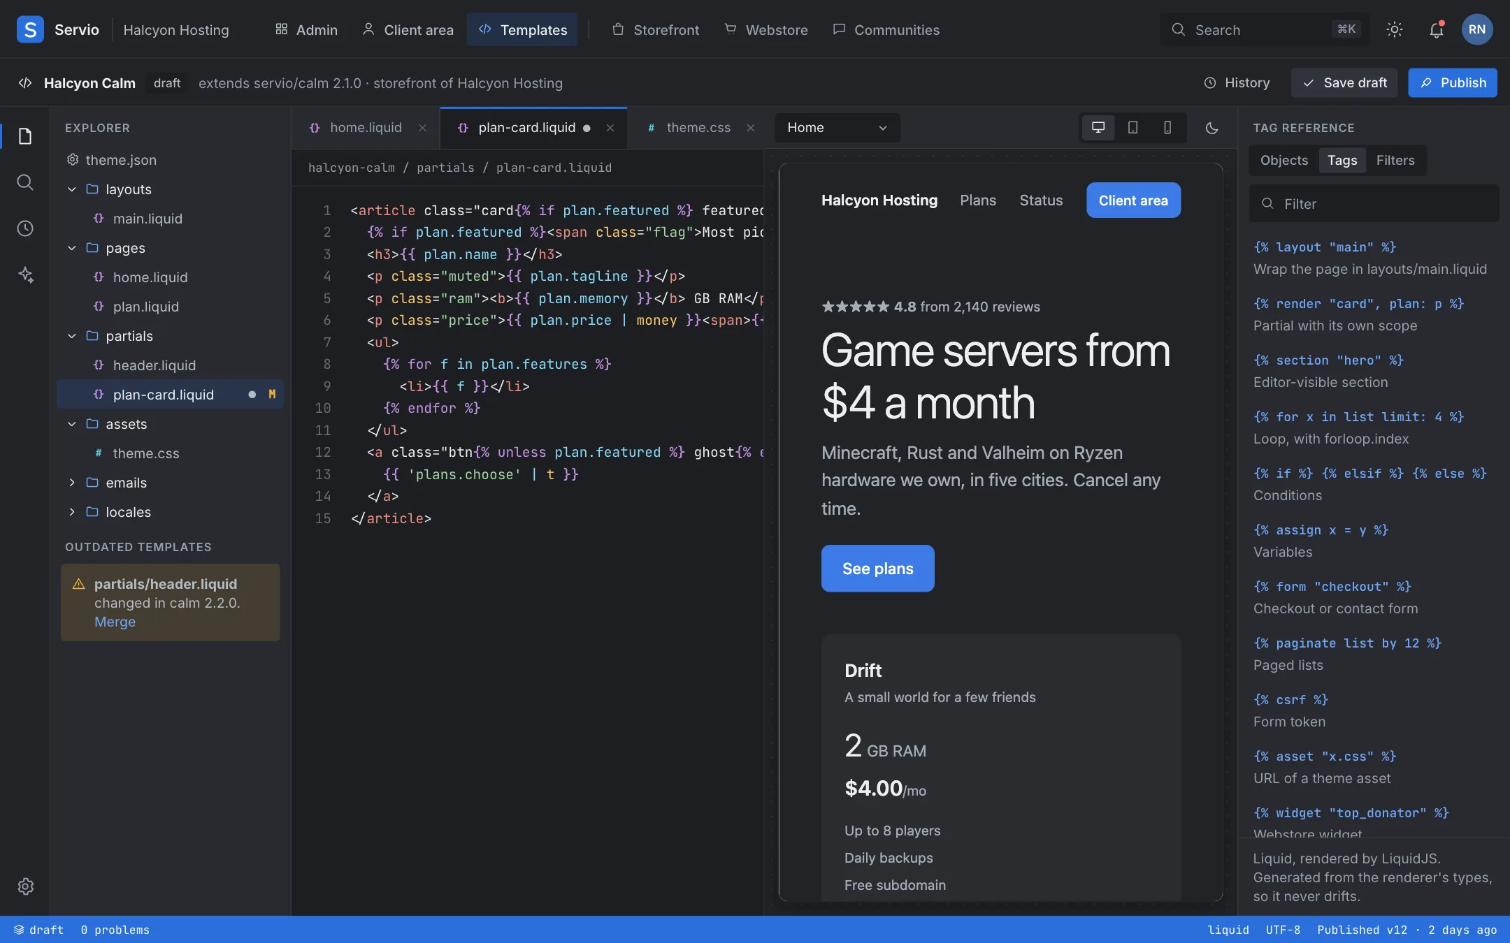Click the See plans preview button
1510x943 pixels.
[x=877, y=569]
